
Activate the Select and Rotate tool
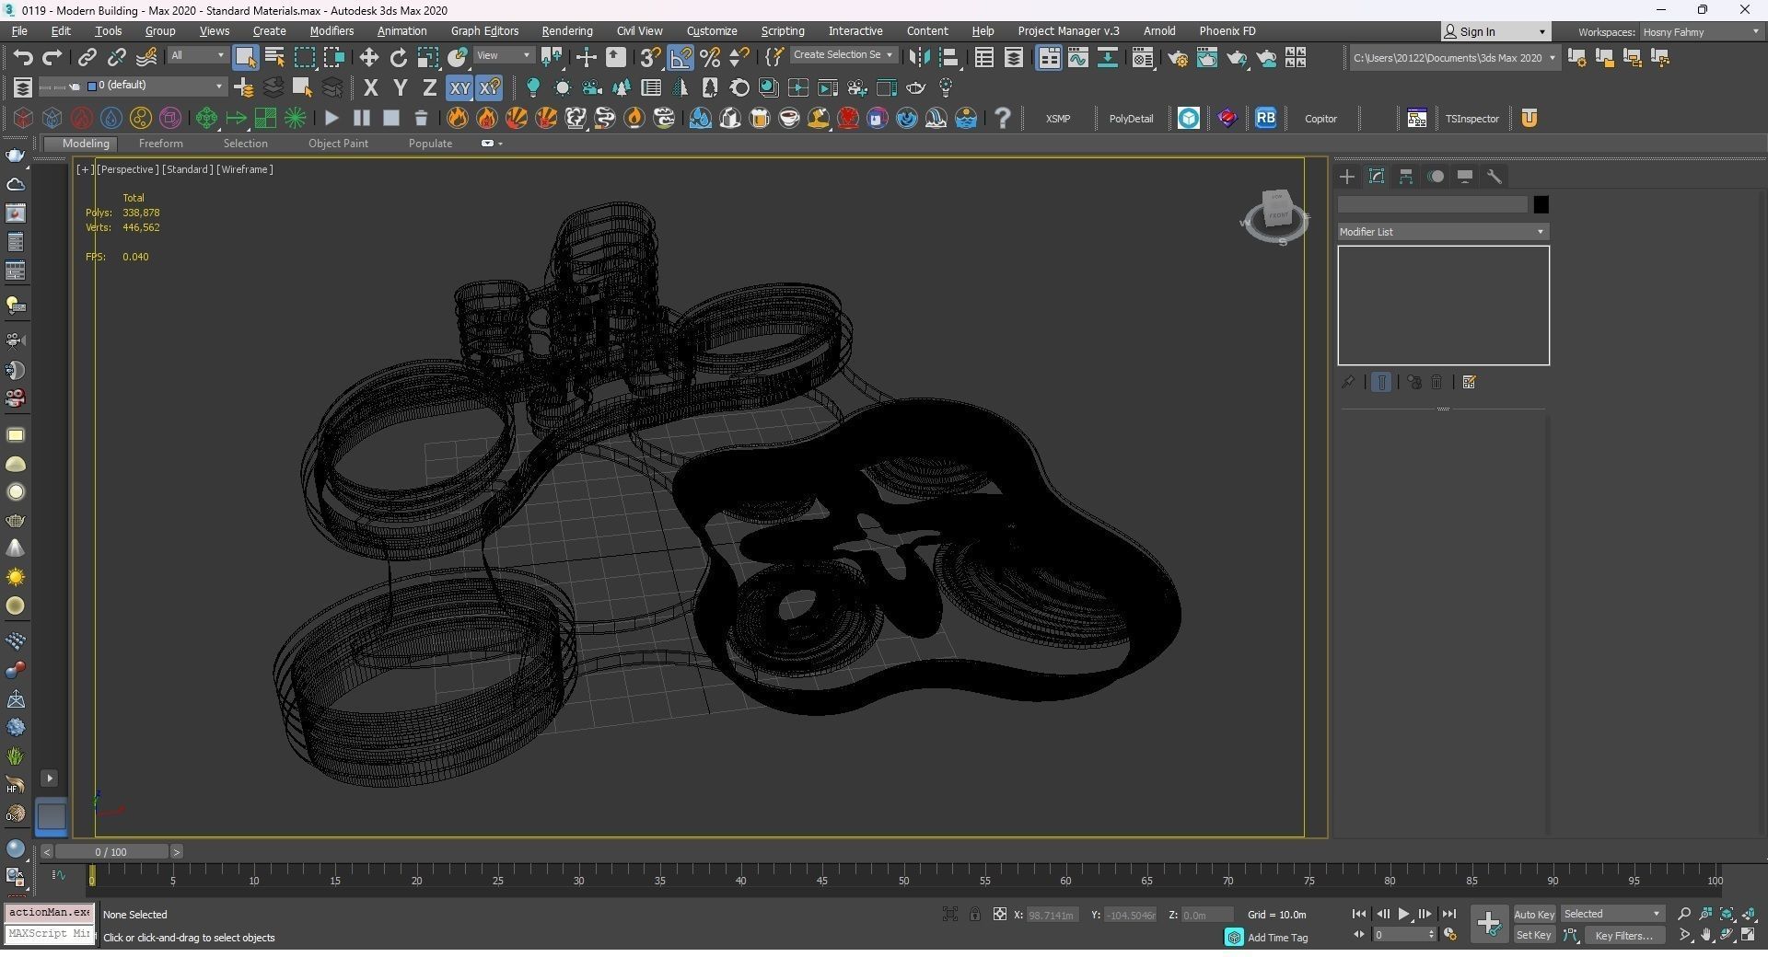click(x=398, y=58)
